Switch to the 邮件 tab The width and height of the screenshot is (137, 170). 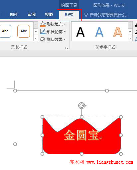[14, 15]
